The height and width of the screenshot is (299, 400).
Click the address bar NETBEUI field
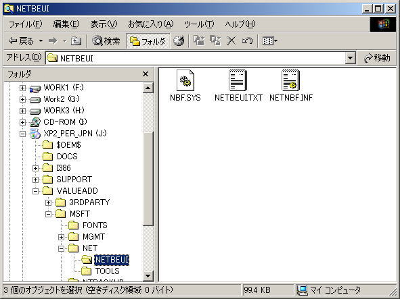click(x=195, y=58)
